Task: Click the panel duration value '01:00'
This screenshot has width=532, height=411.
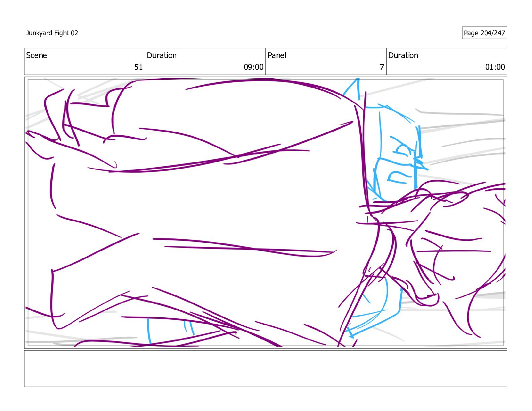Action: point(495,67)
